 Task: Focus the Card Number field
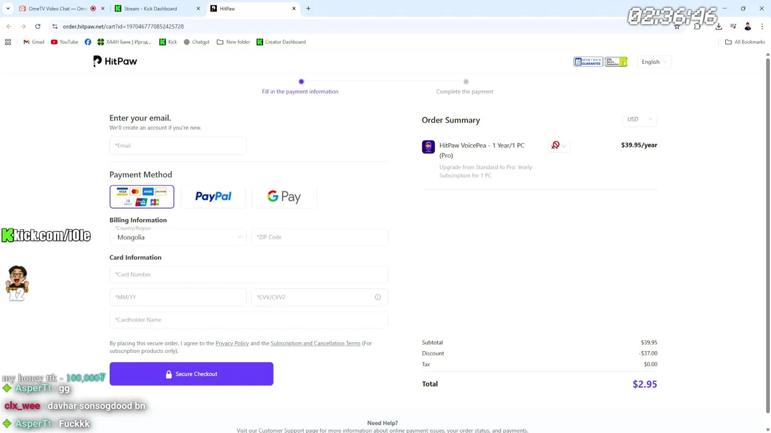click(249, 274)
